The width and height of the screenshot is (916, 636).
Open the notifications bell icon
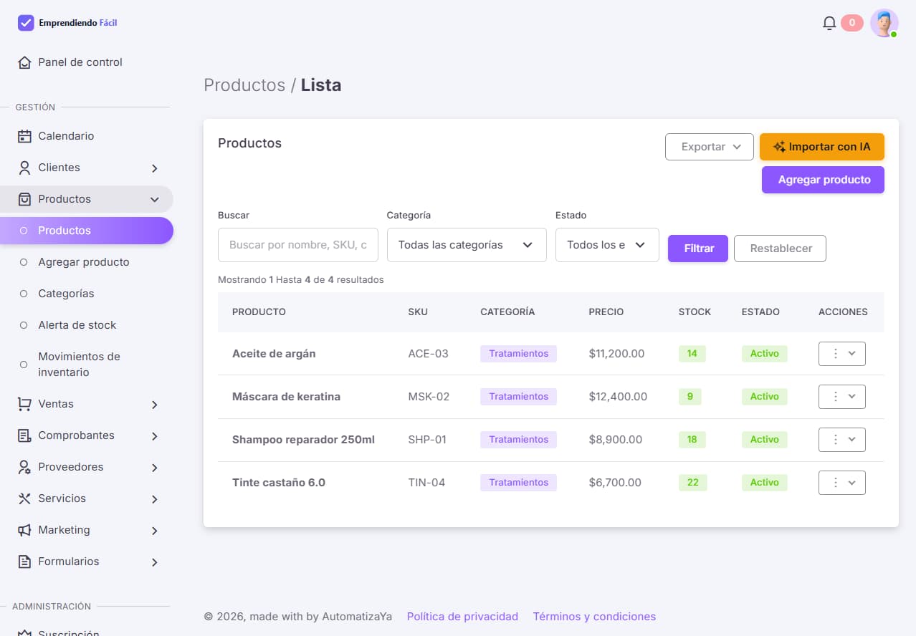829,23
